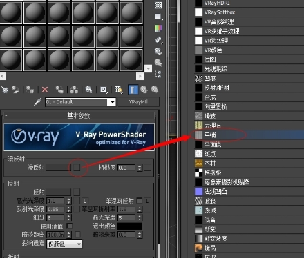
Task: Click sample slots scroll left arrow
Action: pyautogui.click(x=3, y=76)
